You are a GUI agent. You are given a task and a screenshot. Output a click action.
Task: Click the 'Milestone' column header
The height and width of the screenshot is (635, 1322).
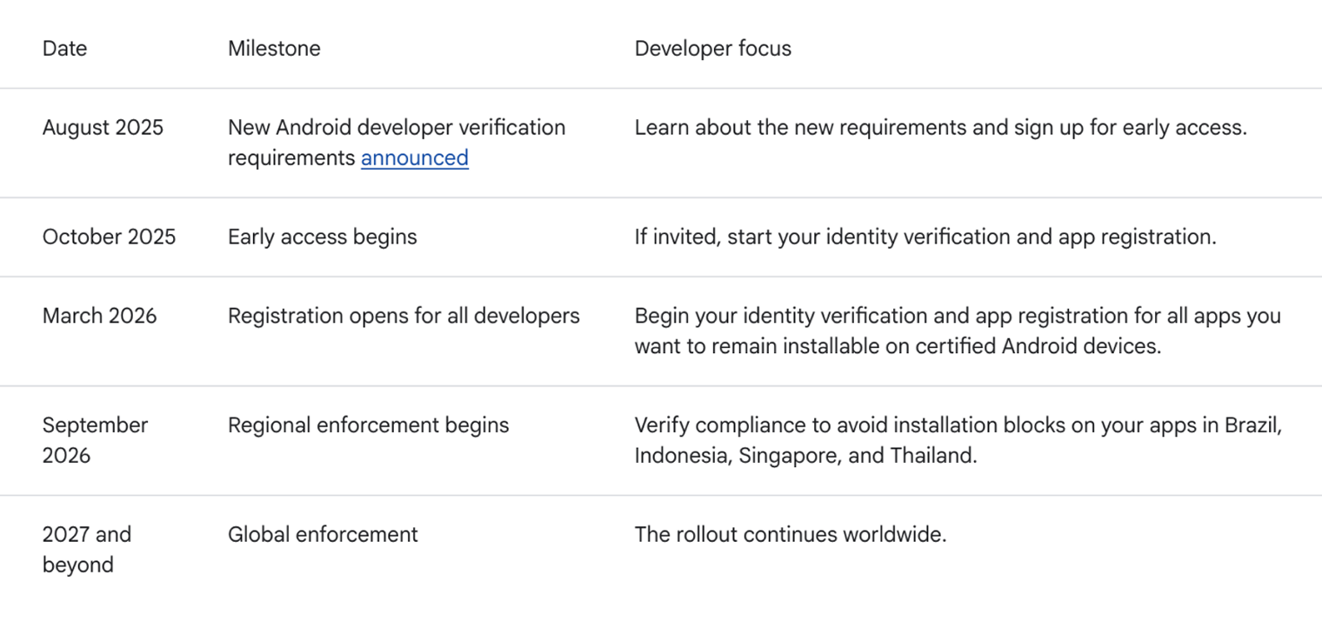[x=274, y=49]
